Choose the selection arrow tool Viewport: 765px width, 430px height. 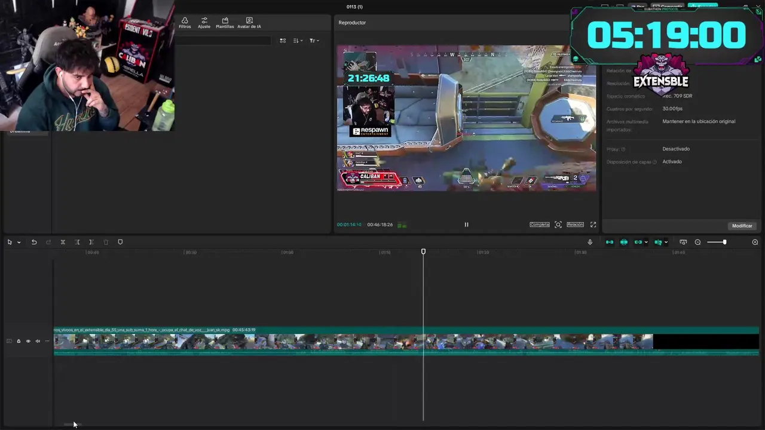pos(10,242)
